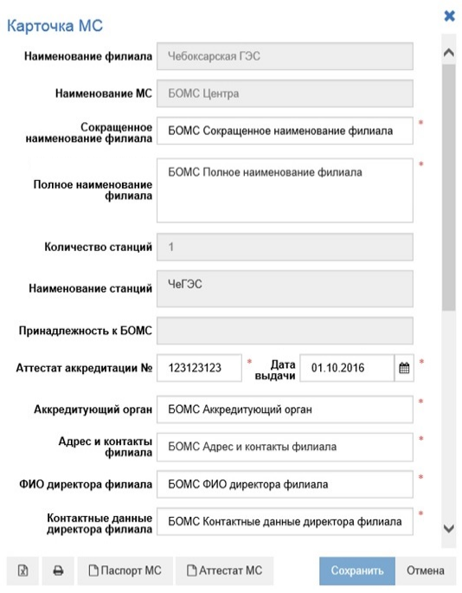Click the Аккредитующий орган label
Image resolution: width=462 pixels, height=593 pixels.
(x=93, y=409)
